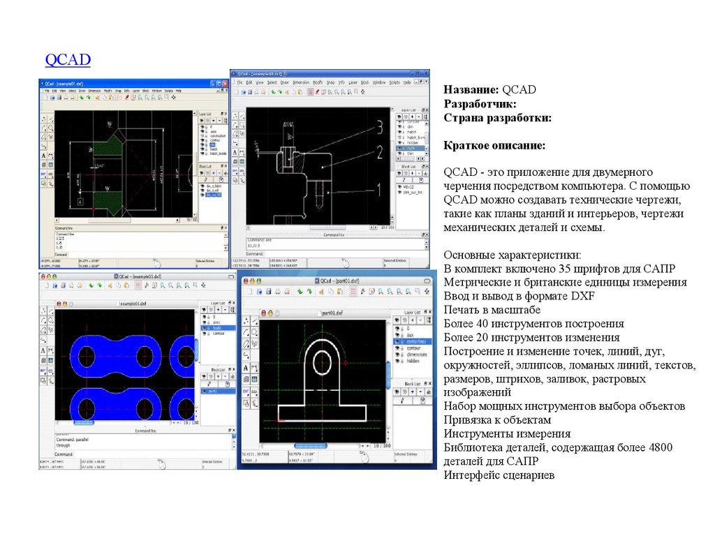
Task: Select the Text tool in example03.dxf Mac window
Action: pyautogui.click(x=43, y=350)
